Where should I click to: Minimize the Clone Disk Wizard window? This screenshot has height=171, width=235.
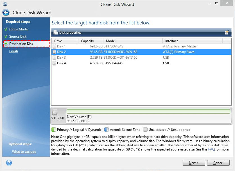[209, 4]
